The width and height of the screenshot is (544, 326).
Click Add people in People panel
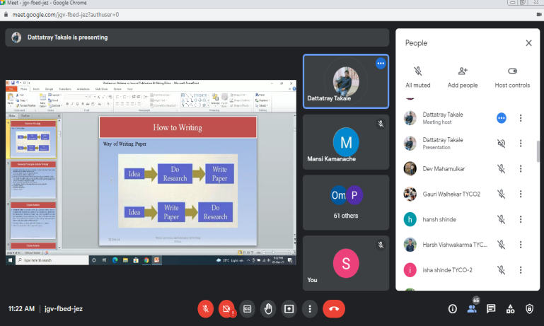tap(463, 77)
